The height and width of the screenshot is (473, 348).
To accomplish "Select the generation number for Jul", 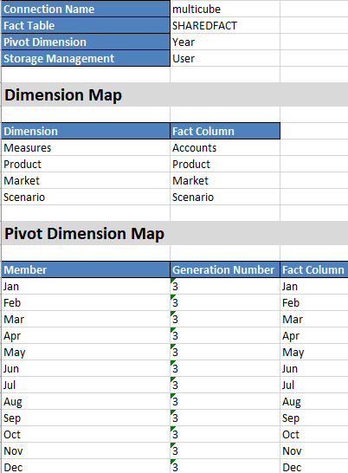I will [225, 385].
